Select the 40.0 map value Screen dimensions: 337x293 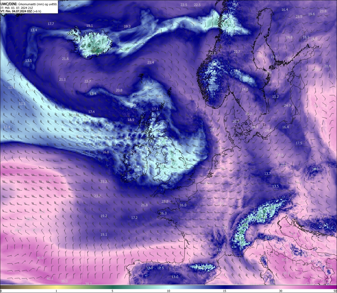coord(40,258)
